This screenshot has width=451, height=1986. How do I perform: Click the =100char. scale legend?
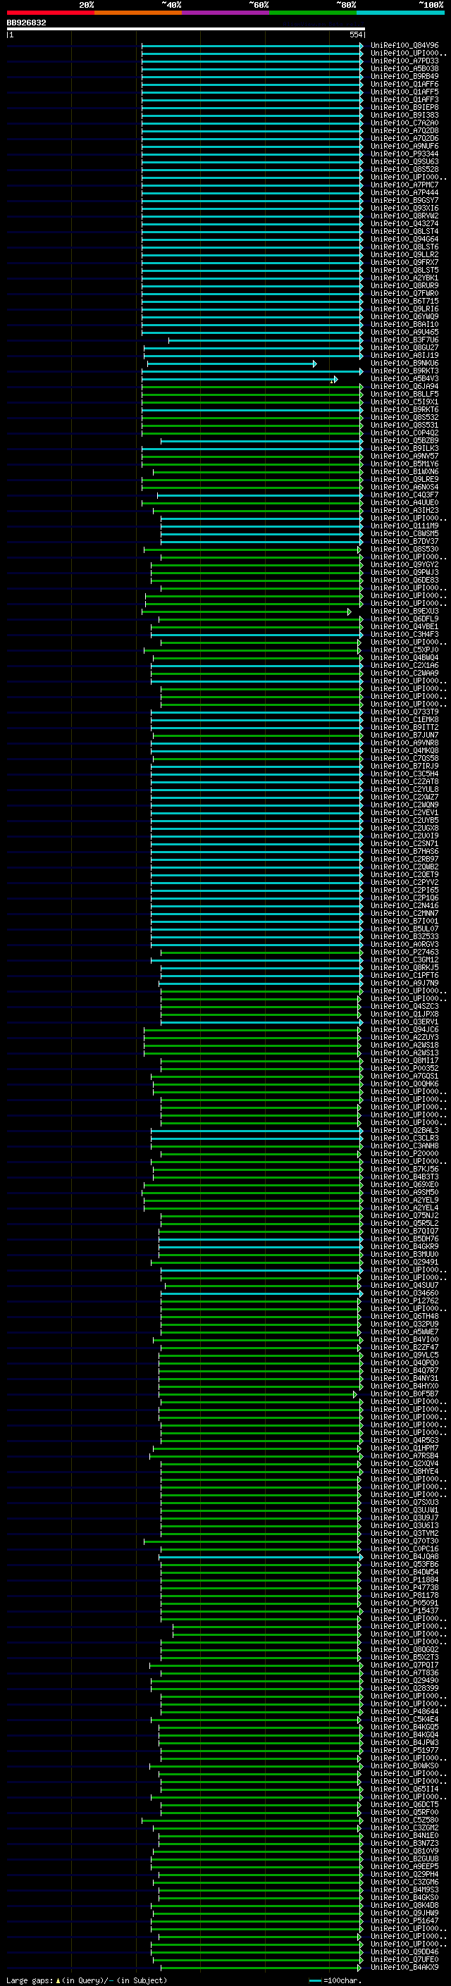point(335,1980)
